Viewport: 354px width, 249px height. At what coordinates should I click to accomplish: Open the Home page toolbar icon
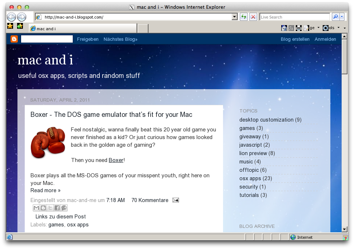pyautogui.click(x=284, y=28)
